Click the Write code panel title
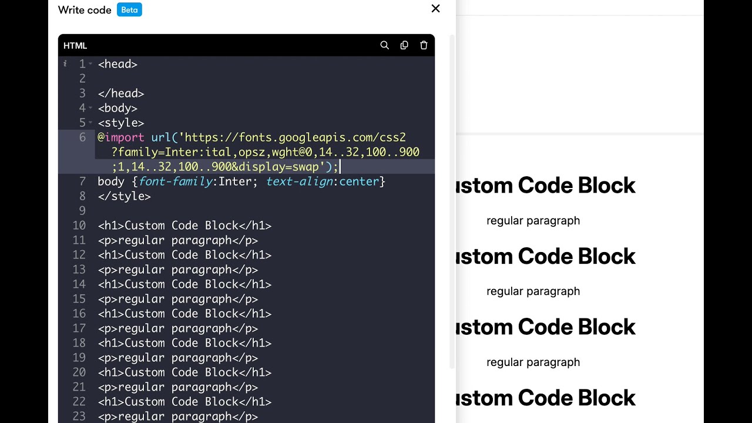This screenshot has height=423, width=752. coord(85,10)
